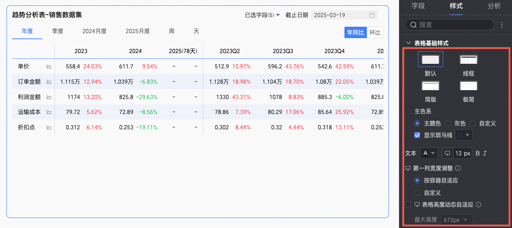Click the 年同比 comparison button
Viewport: 512px width, 228px height.
point(356,32)
